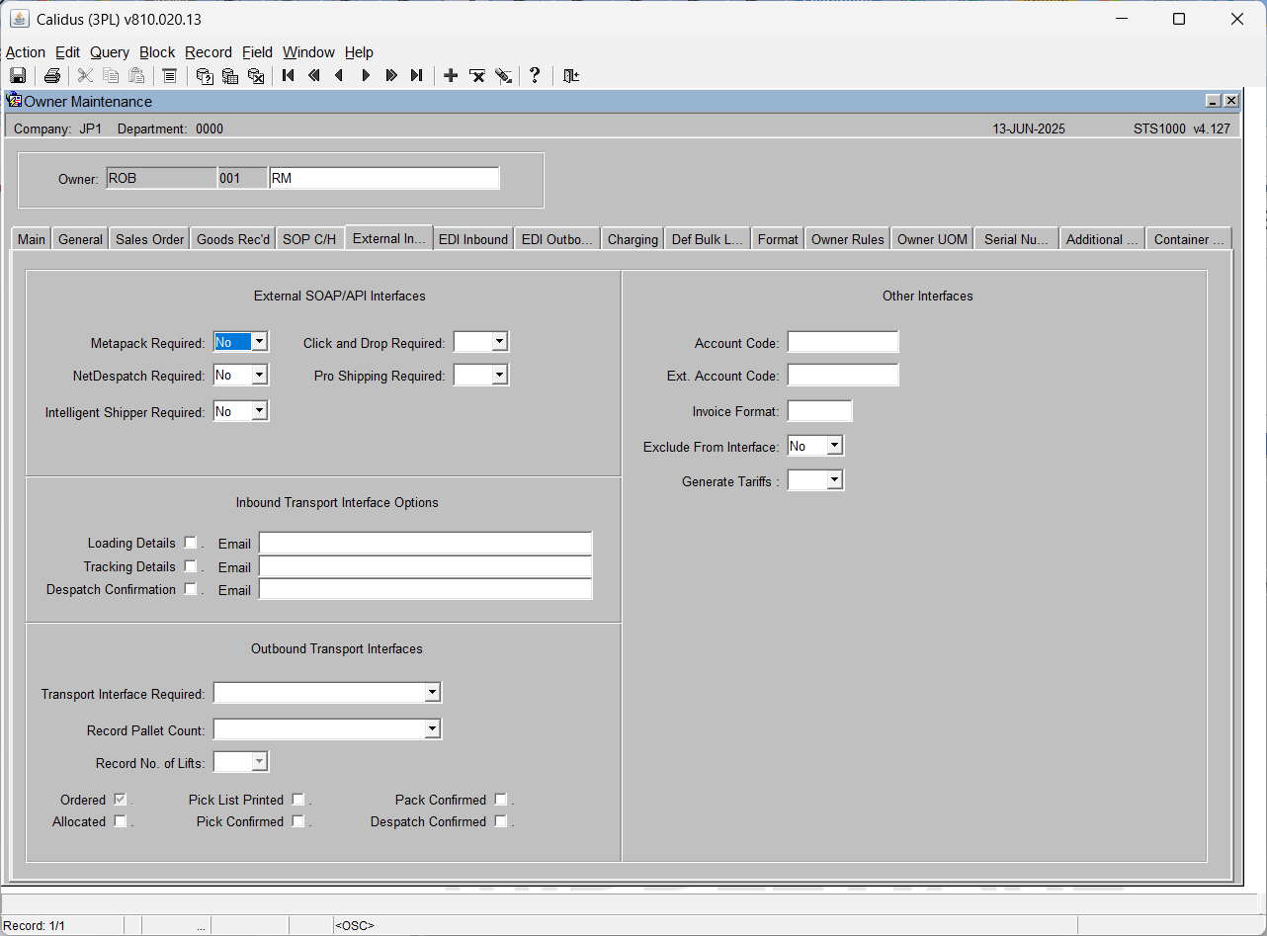
Task: Check the Despatch Confirmed box
Action: [500, 821]
